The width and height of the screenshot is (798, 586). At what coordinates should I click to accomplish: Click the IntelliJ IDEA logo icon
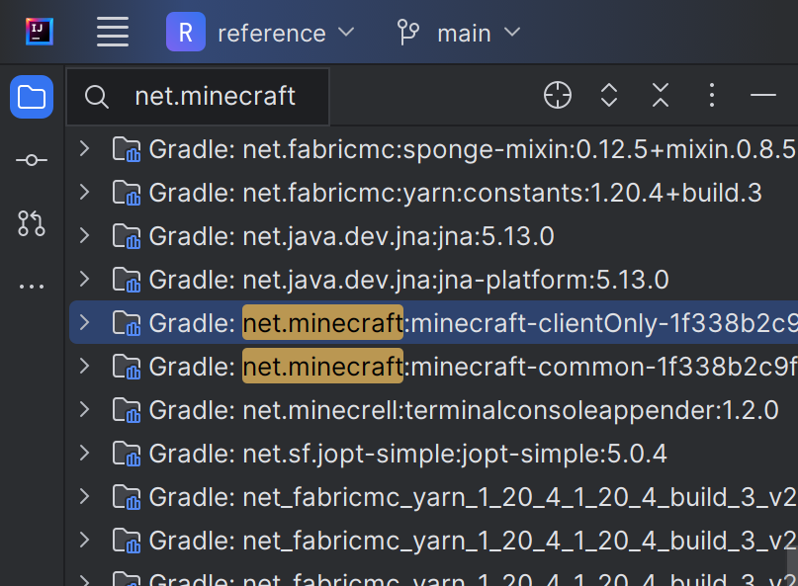tap(40, 32)
